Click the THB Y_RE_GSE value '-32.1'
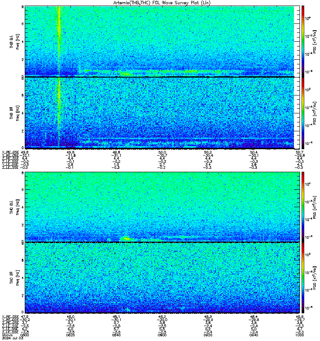The width and height of the screenshot is (320, 341). [x=24, y=156]
